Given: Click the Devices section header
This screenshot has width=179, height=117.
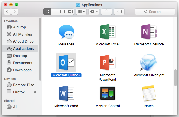Looking at the screenshot, I should click(10, 79).
